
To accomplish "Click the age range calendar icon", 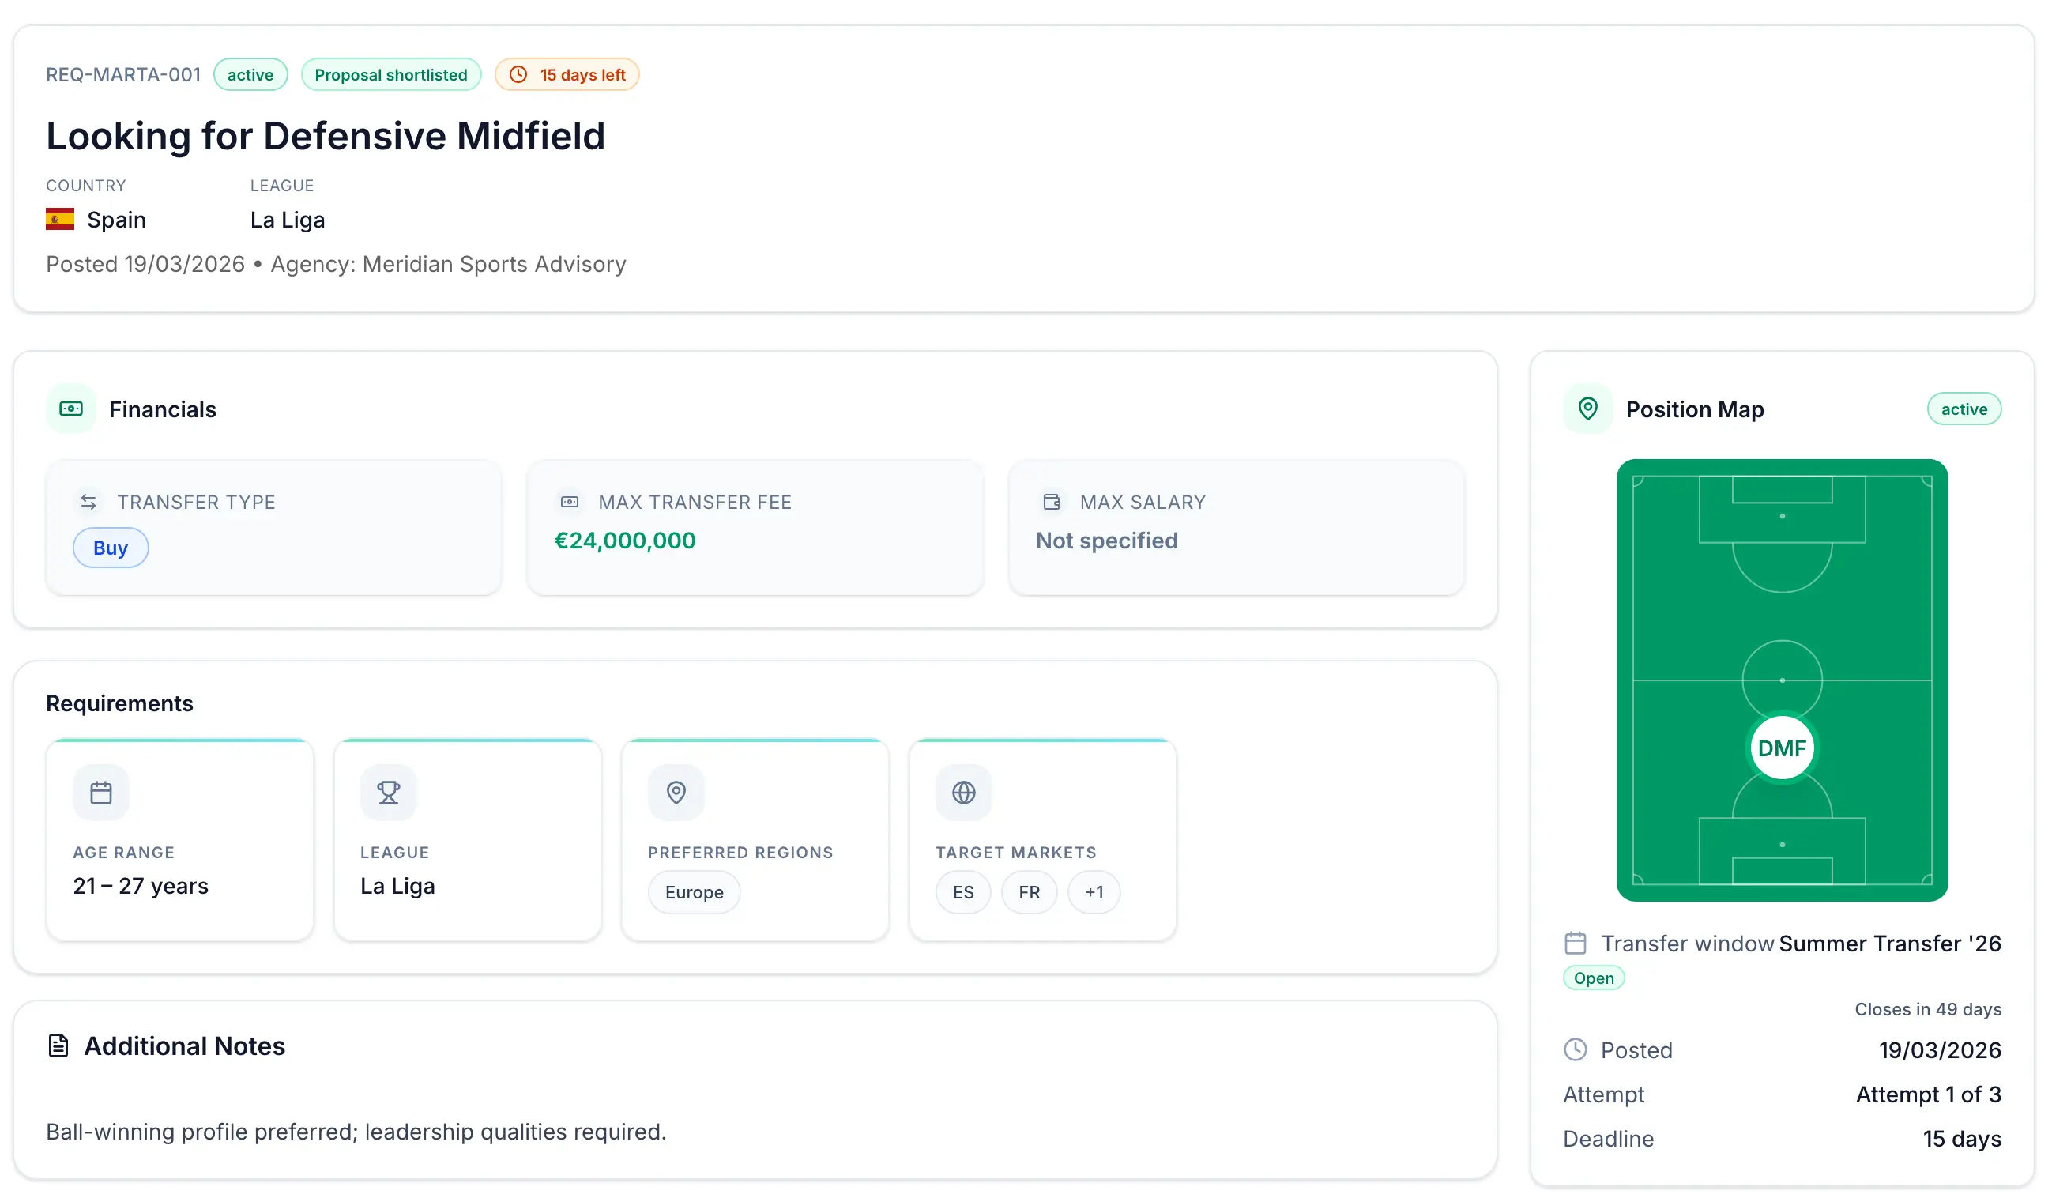I will click(101, 793).
